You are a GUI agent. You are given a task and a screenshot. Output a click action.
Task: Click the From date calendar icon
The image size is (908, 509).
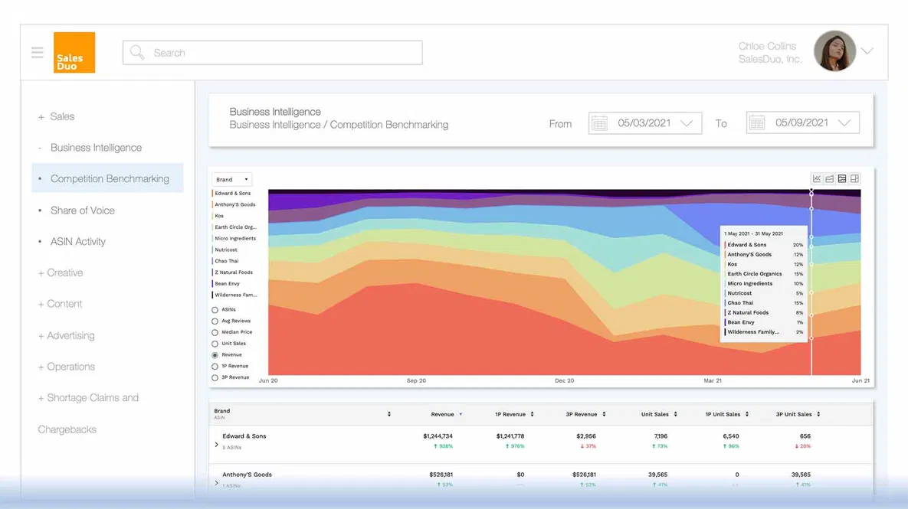tap(599, 123)
